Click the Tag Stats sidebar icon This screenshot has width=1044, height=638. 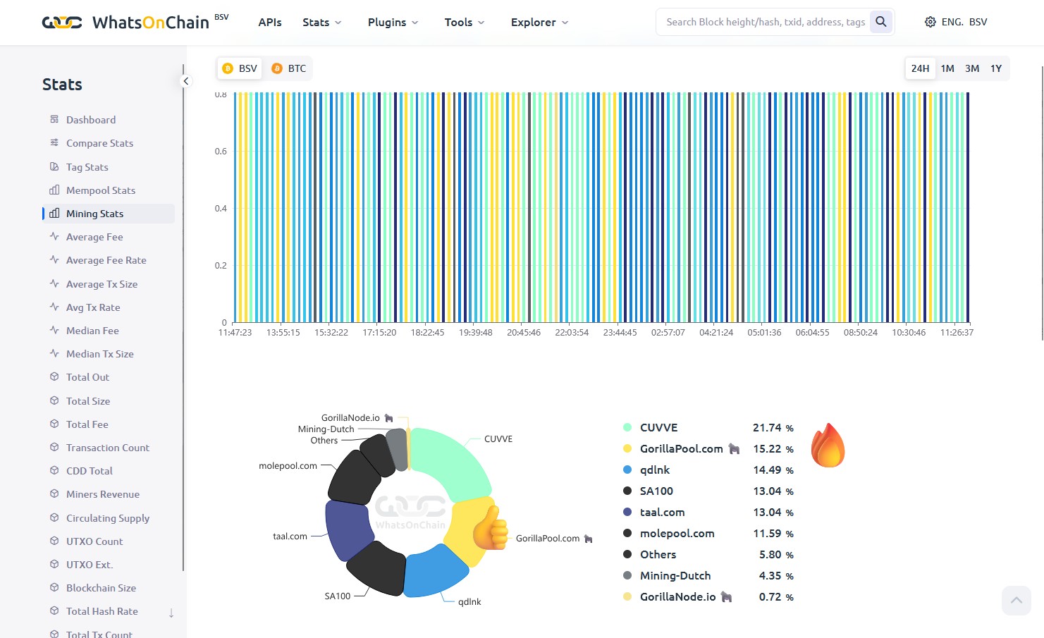54,167
